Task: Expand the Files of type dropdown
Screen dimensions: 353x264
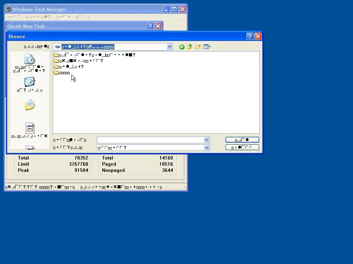Action: (x=207, y=148)
